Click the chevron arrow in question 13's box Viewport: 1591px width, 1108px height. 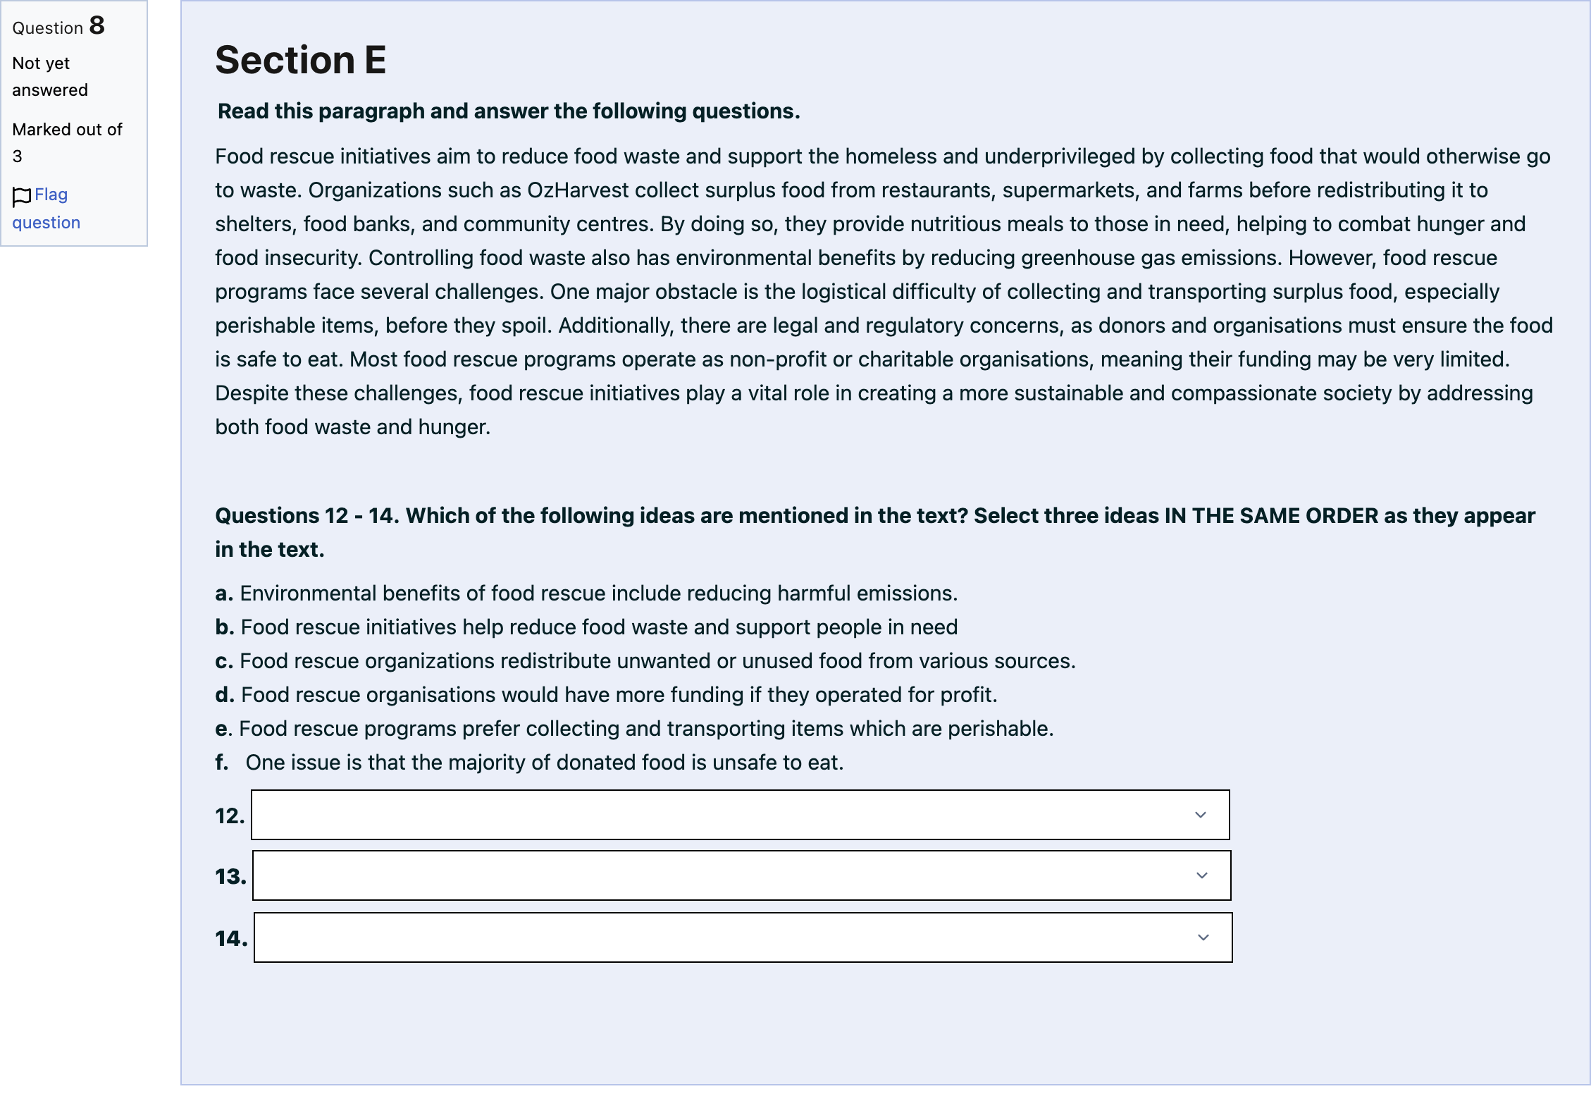tap(1202, 875)
